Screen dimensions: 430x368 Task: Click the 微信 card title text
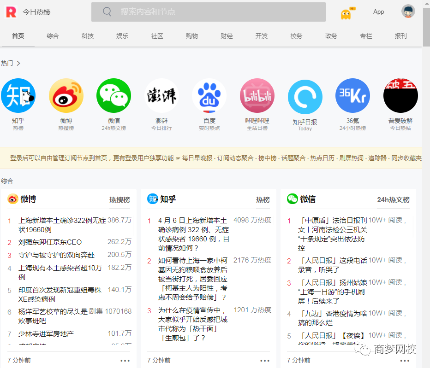(308, 199)
